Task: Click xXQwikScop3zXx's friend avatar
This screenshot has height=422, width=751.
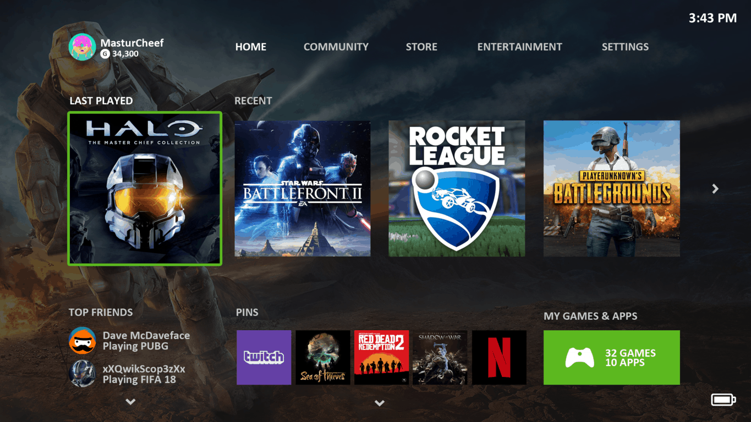Action: coord(82,374)
